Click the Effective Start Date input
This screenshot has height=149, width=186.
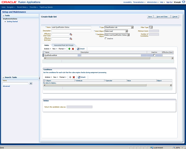60,34
